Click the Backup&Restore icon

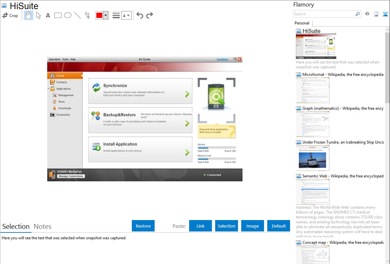(96, 116)
